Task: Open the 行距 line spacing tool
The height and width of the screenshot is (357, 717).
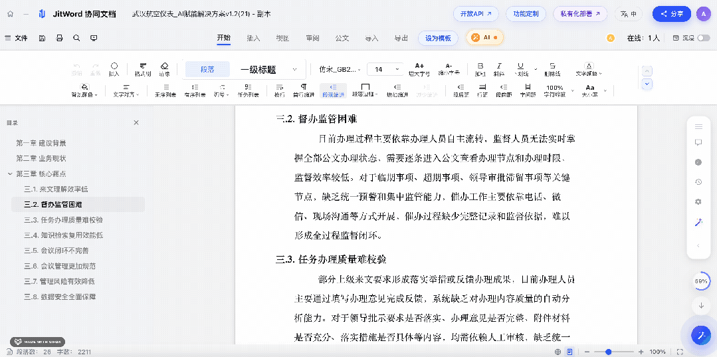Action: 482,90
